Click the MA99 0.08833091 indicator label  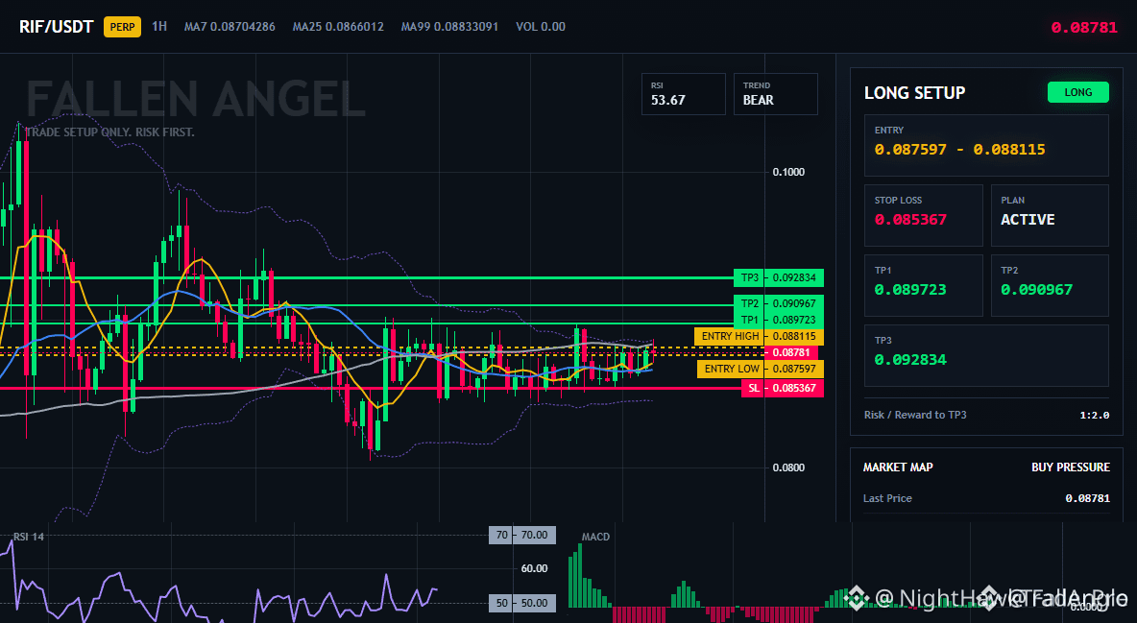pyautogui.click(x=449, y=27)
